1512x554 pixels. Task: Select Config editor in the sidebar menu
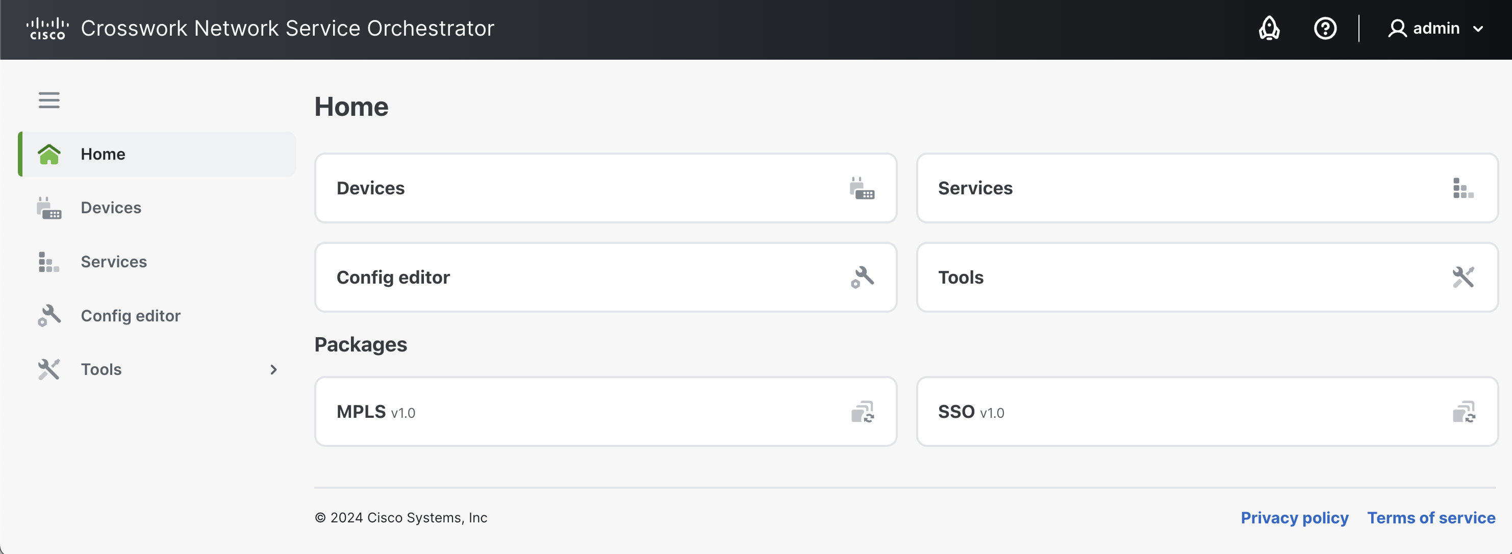pyautogui.click(x=130, y=316)
